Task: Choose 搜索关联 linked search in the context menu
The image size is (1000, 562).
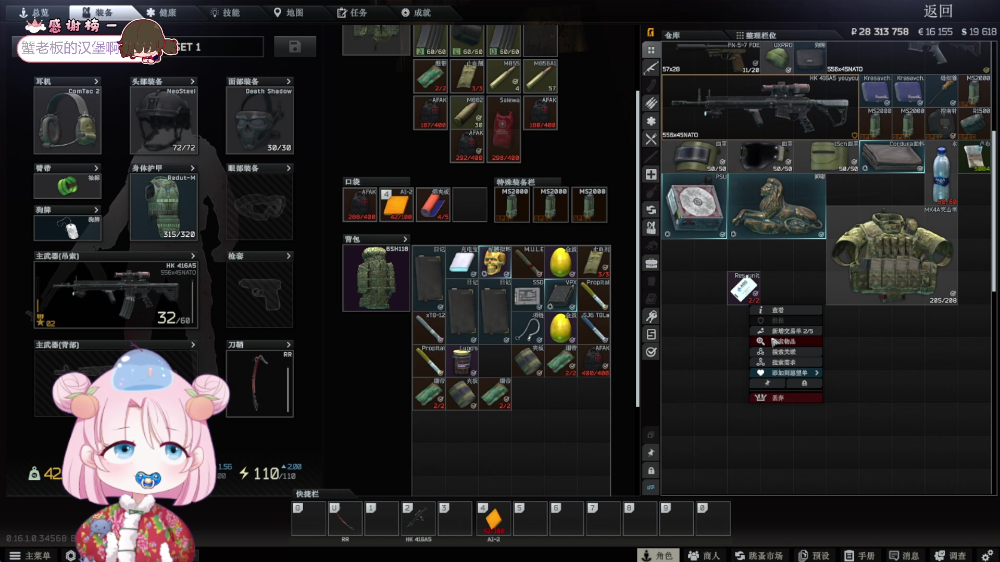Action: 786,352
